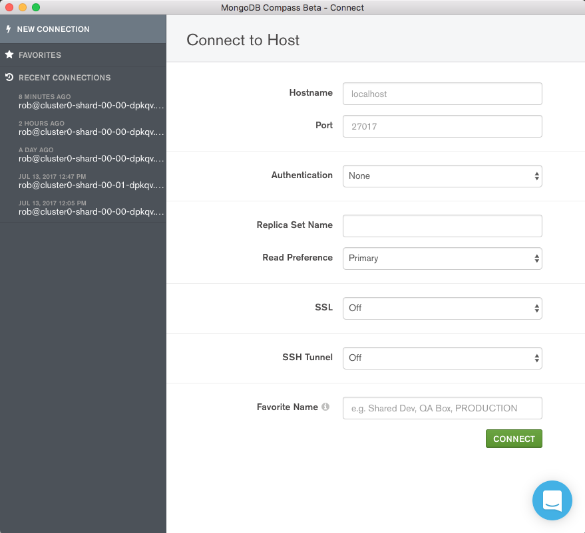
Task: Select the Jul 13 12:47 PM connection
Action: point(83,181)
